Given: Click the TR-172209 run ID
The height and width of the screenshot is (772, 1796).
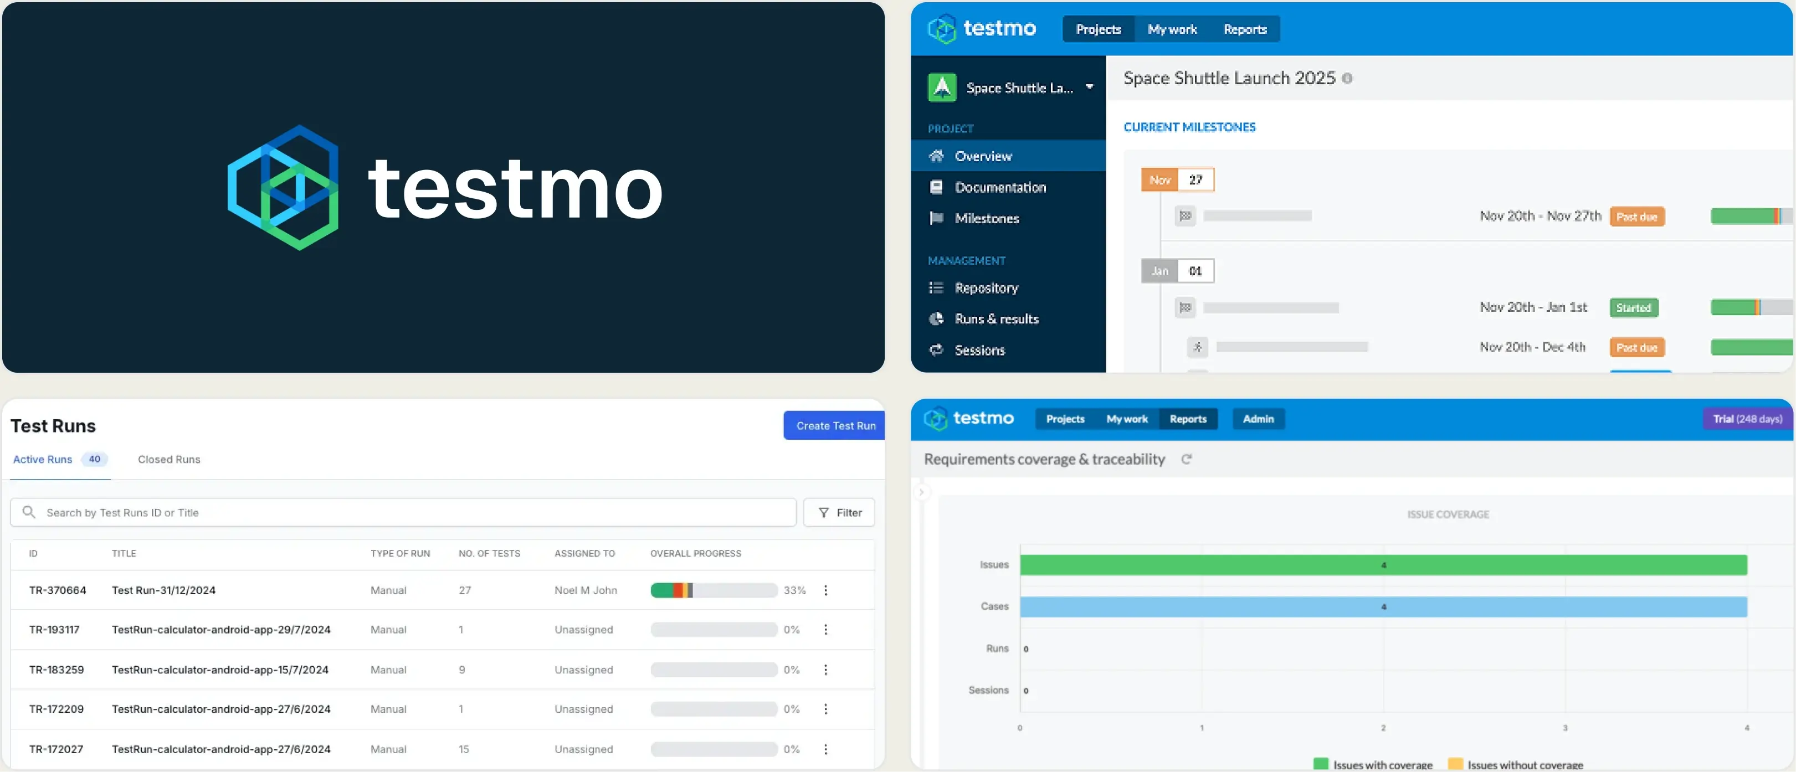Looking at the screenshot, I should [57, 709].
